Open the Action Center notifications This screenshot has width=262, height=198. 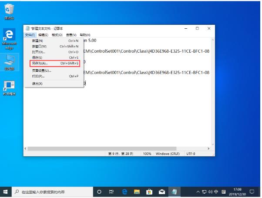pyautogui.click(x=252, y=192)
